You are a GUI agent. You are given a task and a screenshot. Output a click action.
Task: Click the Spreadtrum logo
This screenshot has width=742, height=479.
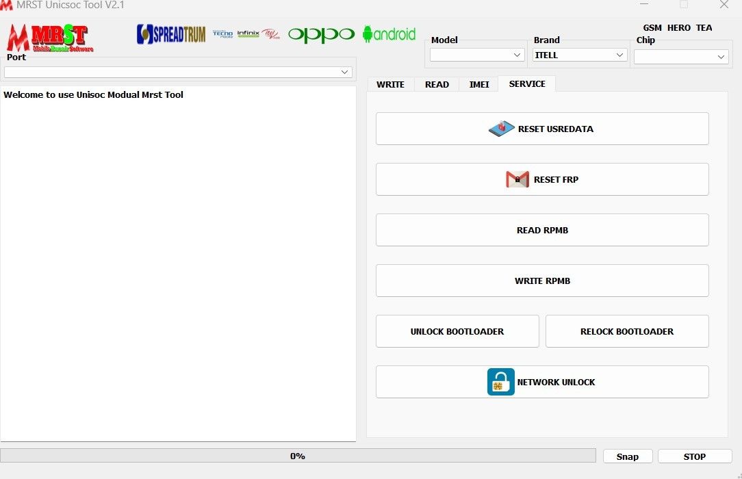171,34
